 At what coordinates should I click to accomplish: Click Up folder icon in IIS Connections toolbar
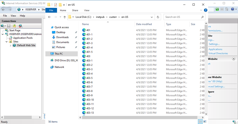(15, 26)
